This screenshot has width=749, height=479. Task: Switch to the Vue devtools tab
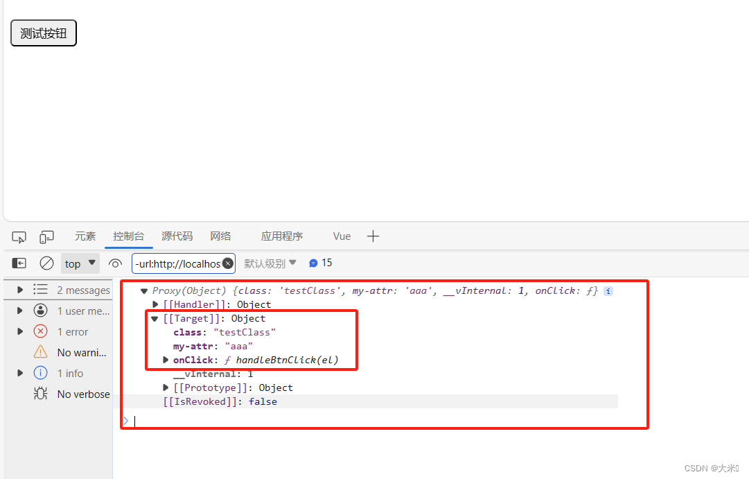tap(341, 236)
